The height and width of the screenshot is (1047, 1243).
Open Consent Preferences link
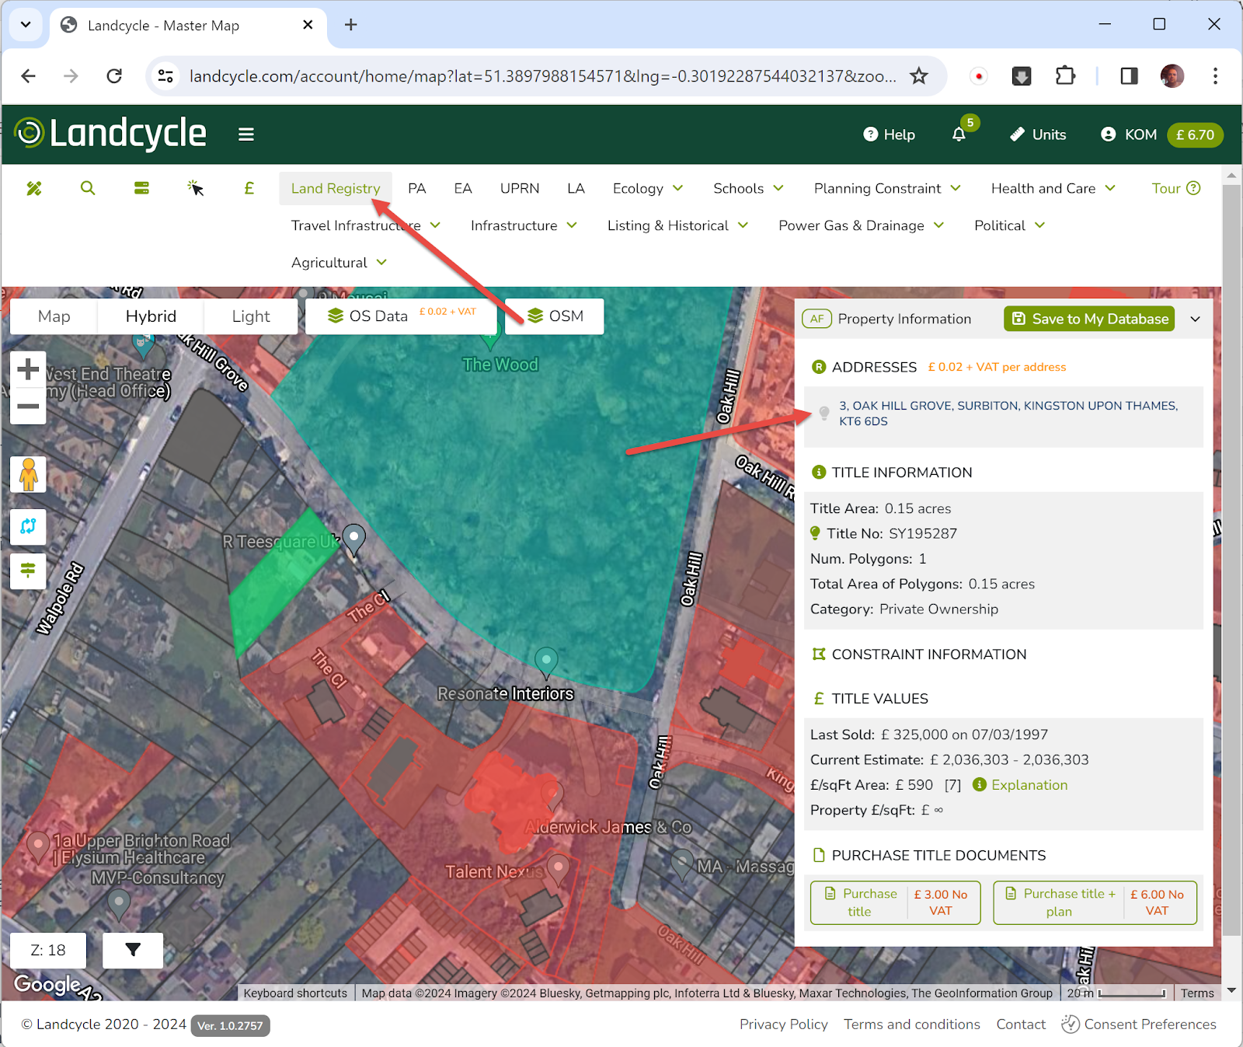[1139, 1024]
